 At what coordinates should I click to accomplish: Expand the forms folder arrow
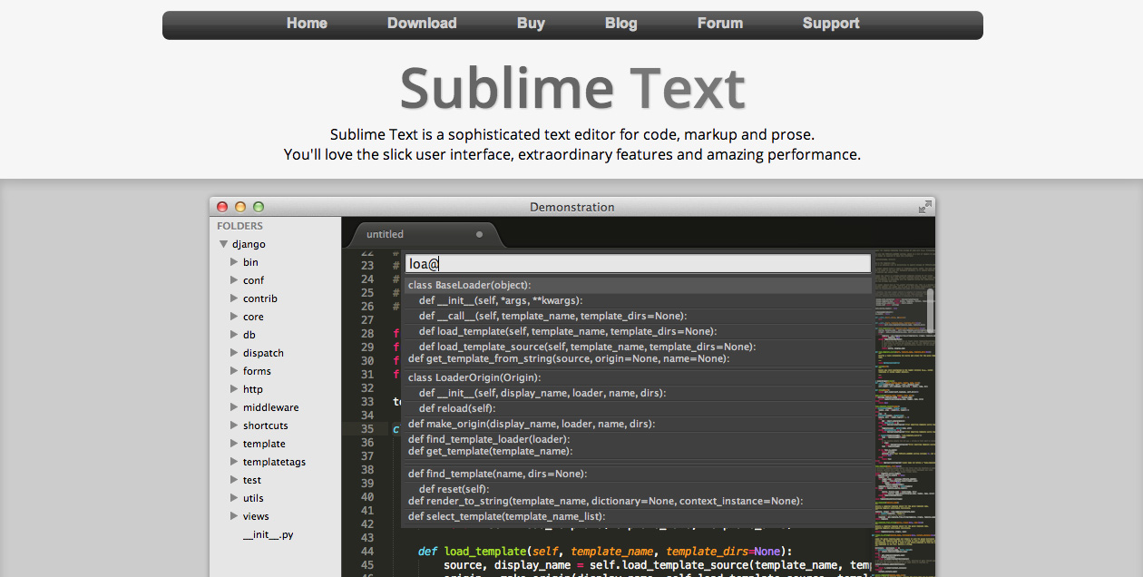point(234,371)
